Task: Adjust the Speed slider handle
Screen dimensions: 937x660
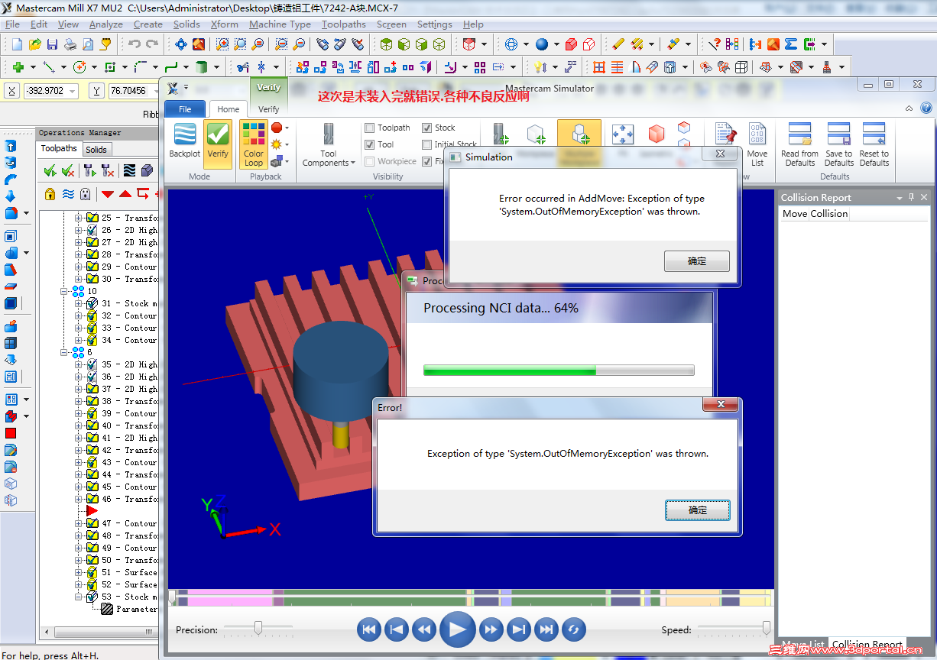Action: [x=766, y=628]
